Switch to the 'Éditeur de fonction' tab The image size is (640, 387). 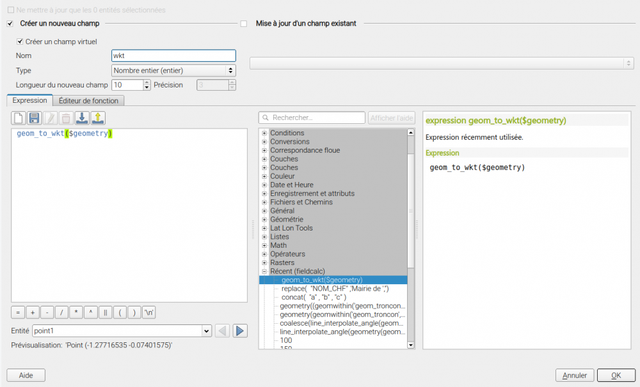[88, 101]
